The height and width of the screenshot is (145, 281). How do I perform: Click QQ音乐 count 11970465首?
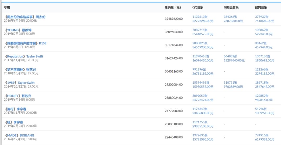click(x=201, y=56)
